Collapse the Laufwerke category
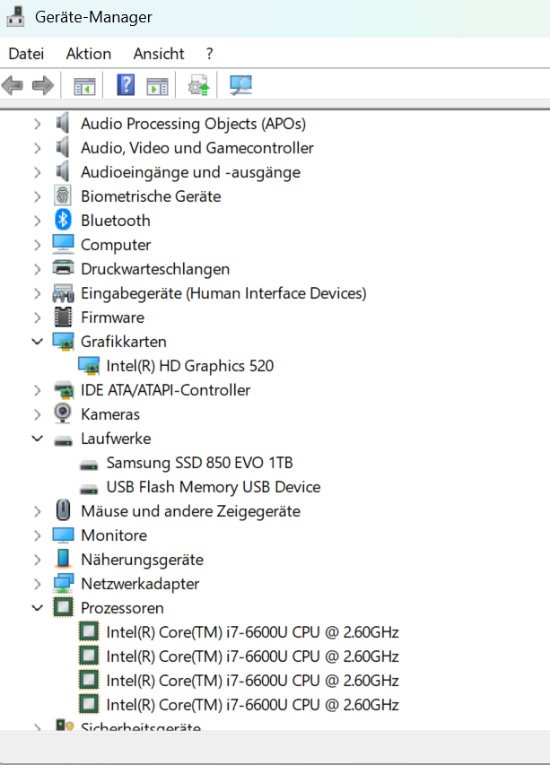 (x=37, y=439)
